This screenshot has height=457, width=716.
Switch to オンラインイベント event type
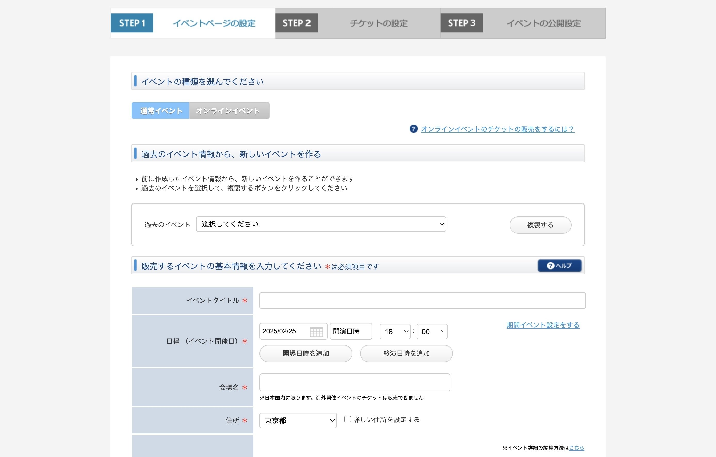[x=229, y=110]
